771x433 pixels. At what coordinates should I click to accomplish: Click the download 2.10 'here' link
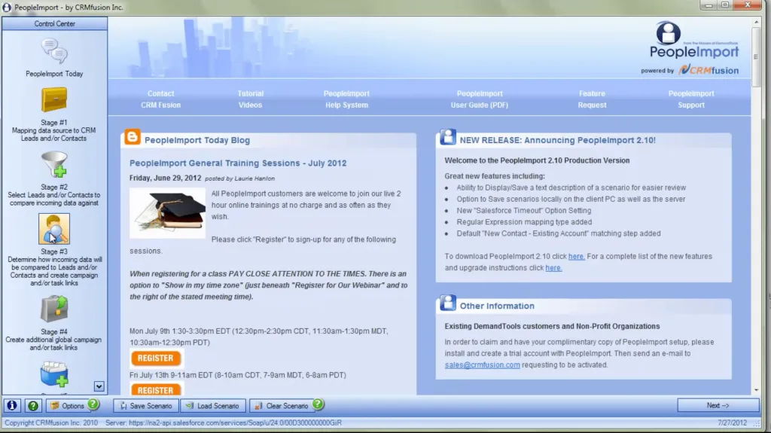[x=576, y=256]
